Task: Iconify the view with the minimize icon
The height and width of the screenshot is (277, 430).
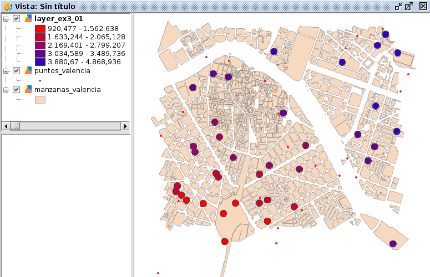Action: tap(398, 6)
